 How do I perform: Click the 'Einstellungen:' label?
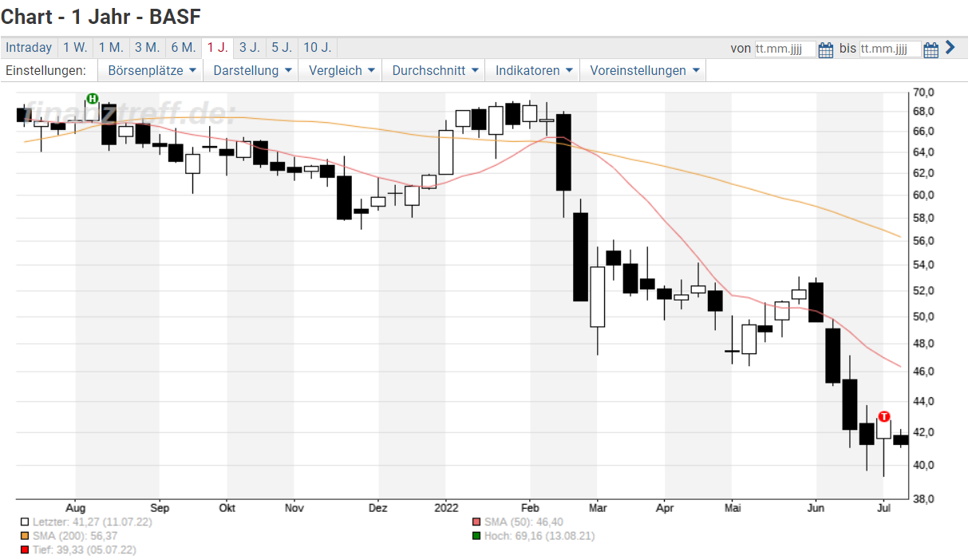click(45, 70)
